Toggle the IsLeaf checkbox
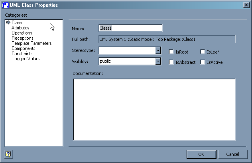Viewport: 252px width, 163px height. (x=203, y=52)
